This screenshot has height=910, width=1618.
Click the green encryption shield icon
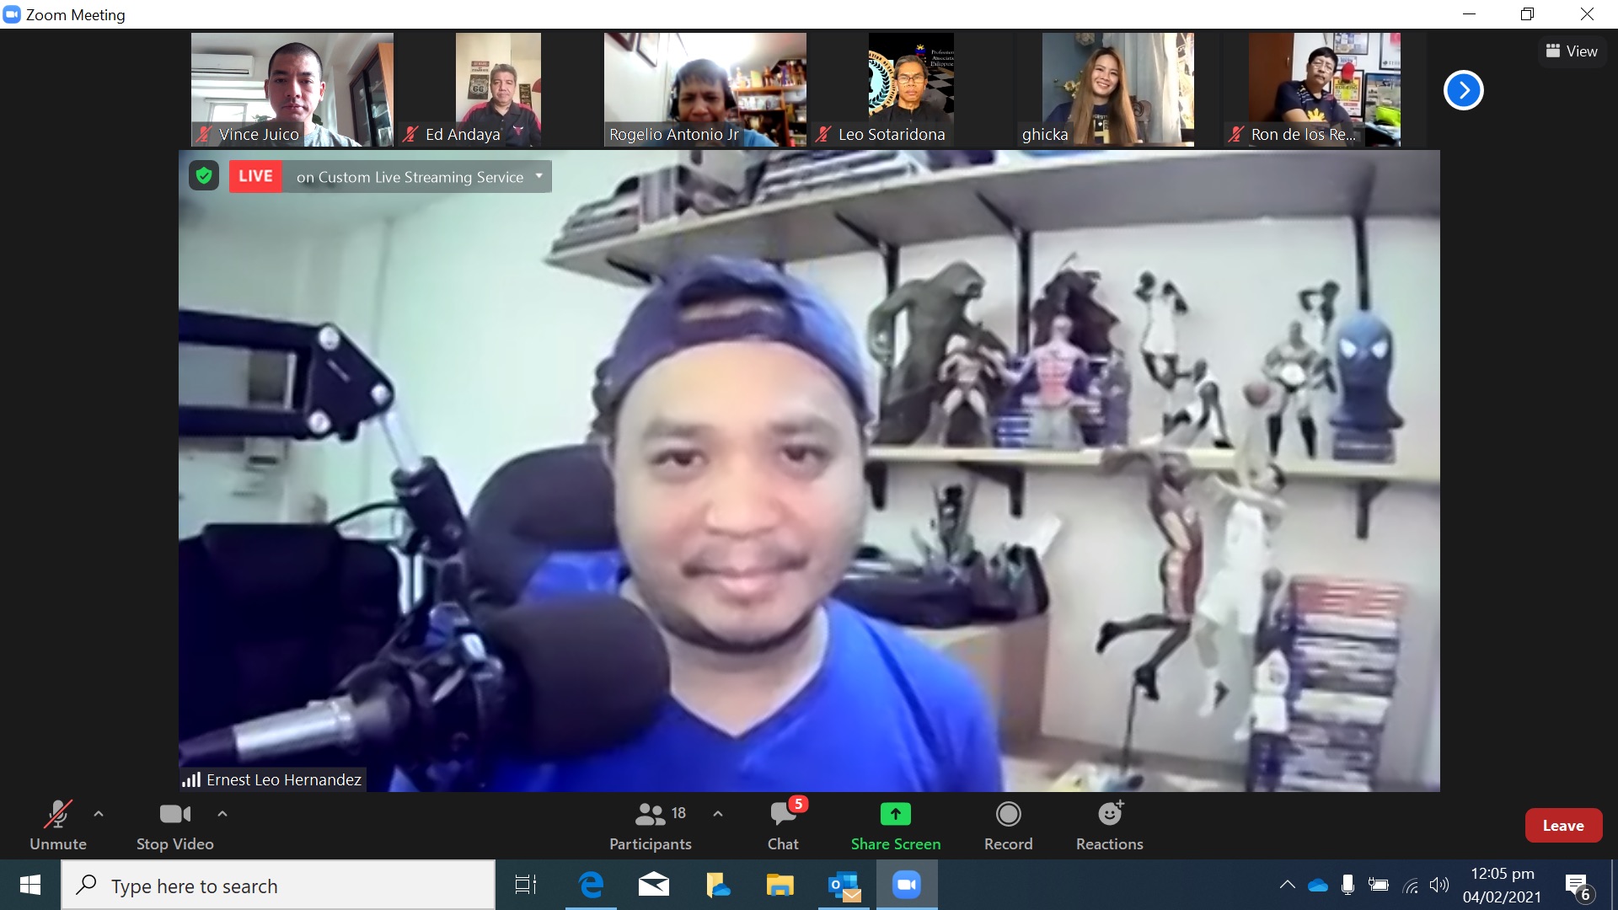click(203, 176)
